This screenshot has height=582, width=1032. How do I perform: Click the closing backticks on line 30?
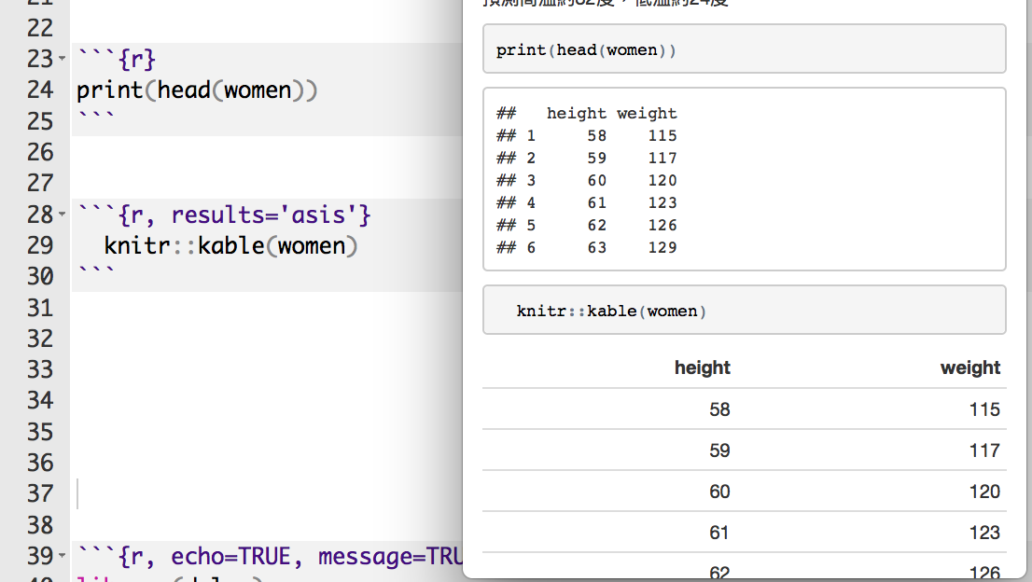pos(96,270)
